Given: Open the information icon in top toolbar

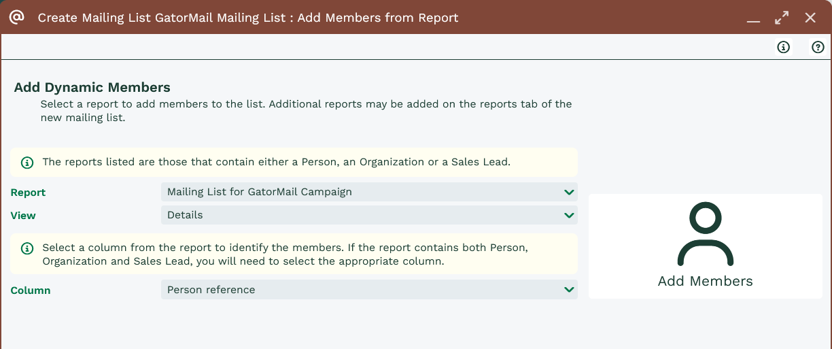Looking at the screenshot, I should [x=784, y=47].
